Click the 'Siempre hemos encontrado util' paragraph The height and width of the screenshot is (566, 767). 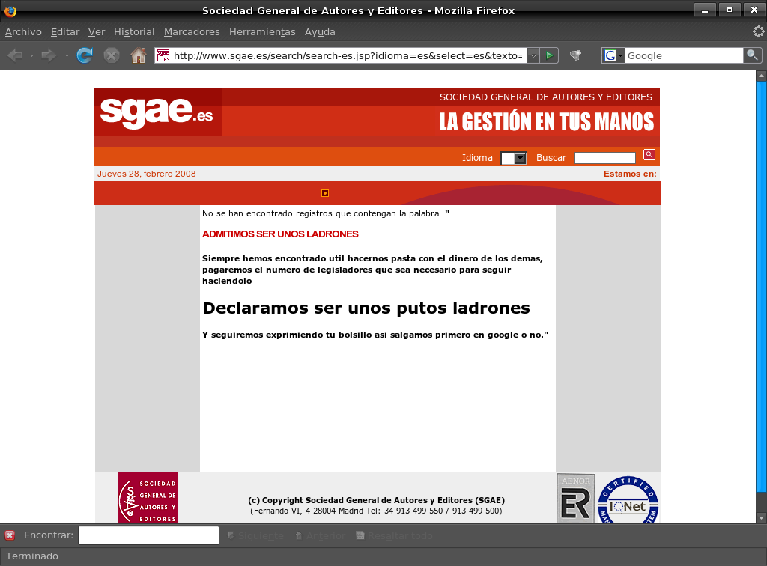(x=372, y=270)
